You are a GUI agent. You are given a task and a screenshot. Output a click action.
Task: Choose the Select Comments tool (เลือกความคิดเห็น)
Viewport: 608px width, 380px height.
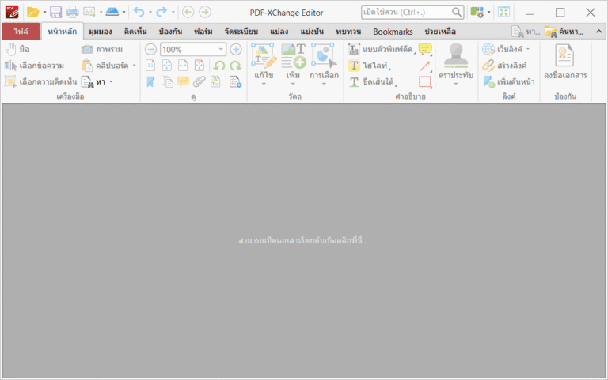tap(40, 81)
